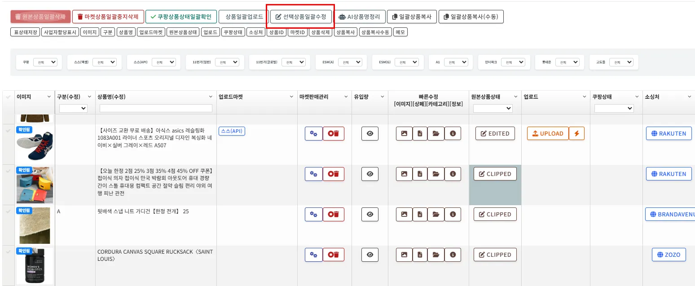Click red stop-delete icon in 니트 가디건 row
Viewport: 695px width, 286px height.
click(x=334, y=214)
